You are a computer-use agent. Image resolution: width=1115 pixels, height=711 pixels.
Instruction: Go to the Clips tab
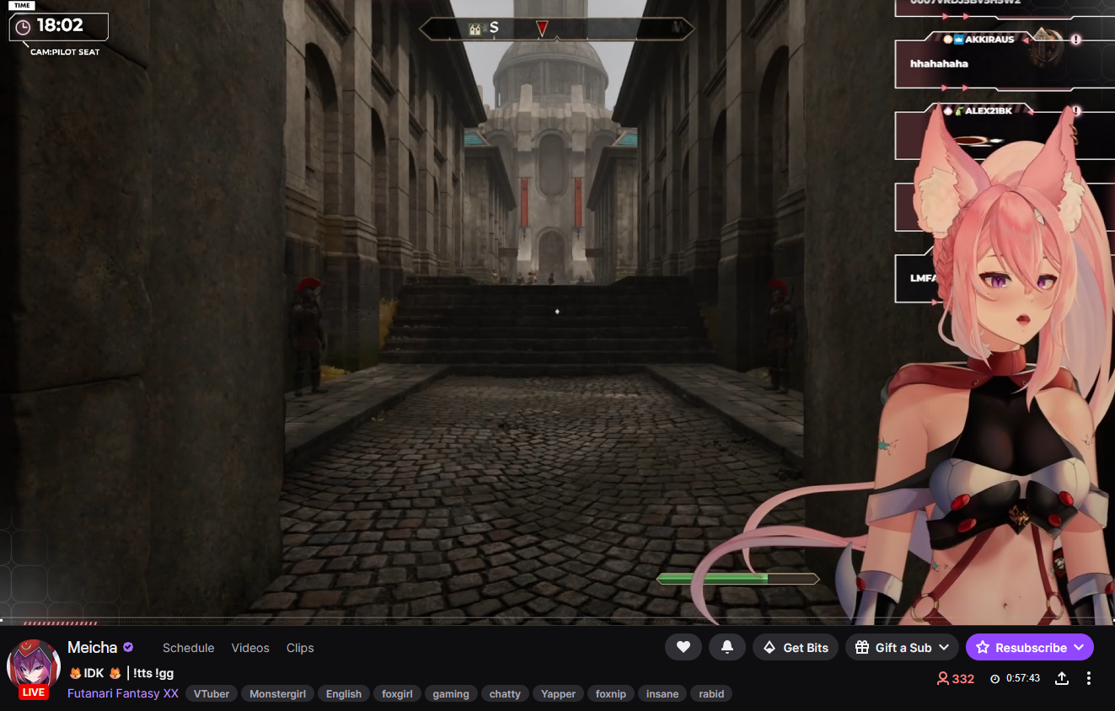[300, 648]
